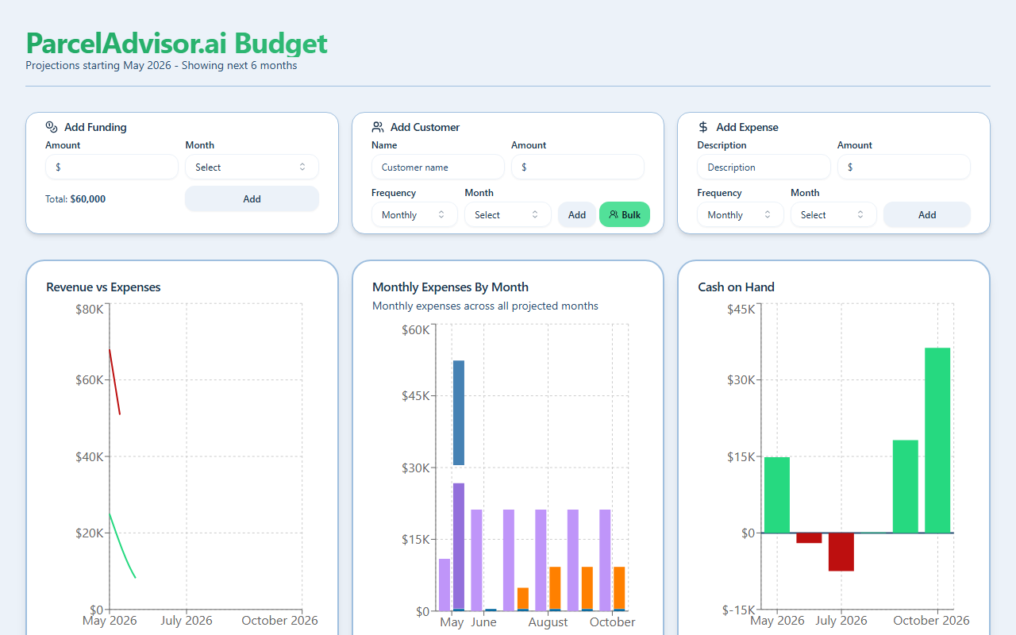Click 'July 2026' label in Revenue vs Expenses chart
This screenshot has width=1016, height=635.
click(x=187, y=621)
